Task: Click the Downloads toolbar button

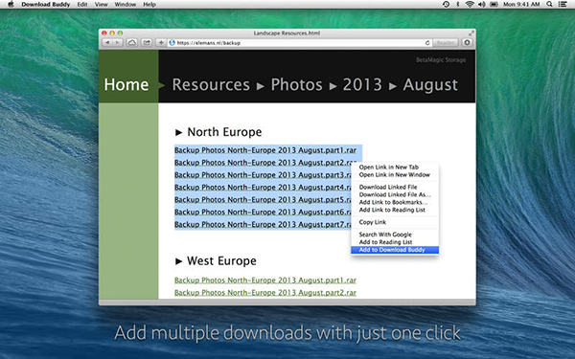Action: (467, 43)
